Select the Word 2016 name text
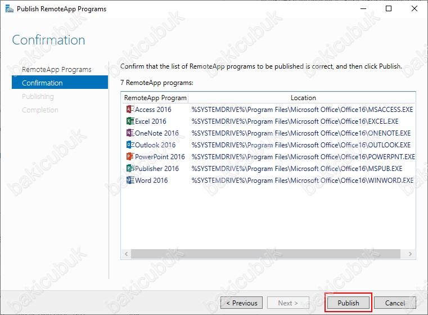 click(x=151, y=180)
